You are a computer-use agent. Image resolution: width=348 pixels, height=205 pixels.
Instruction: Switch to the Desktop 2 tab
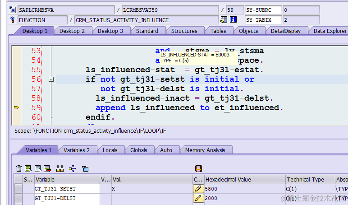[x=72, y=31]
